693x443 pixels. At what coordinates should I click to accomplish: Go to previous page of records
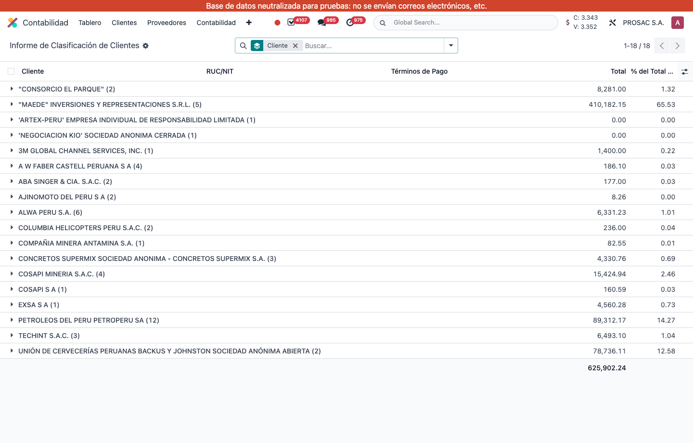click(662, 46)
